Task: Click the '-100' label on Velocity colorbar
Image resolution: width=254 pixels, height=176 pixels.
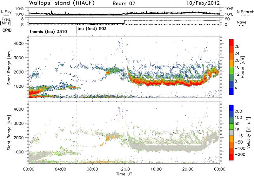Action: click(x=240, y=148)
